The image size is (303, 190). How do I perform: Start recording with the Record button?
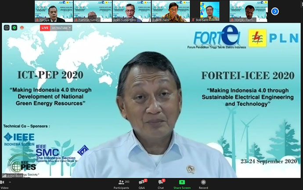[x=203, y=184]
